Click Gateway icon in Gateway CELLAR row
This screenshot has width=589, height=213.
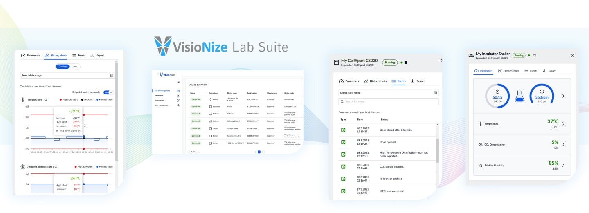[x=210, y=121]
